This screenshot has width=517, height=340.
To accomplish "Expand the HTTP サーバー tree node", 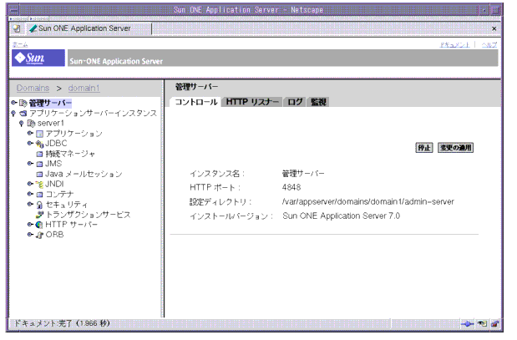I will click(x=30, y=225).
